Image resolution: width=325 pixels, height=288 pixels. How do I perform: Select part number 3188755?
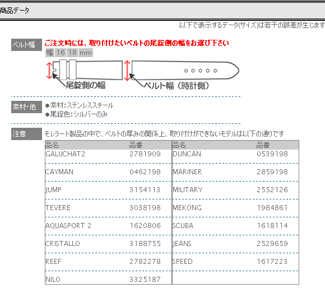click(x=145, y=243)
